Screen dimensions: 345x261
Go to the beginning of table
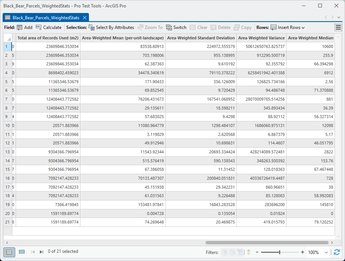coord(33,252)
